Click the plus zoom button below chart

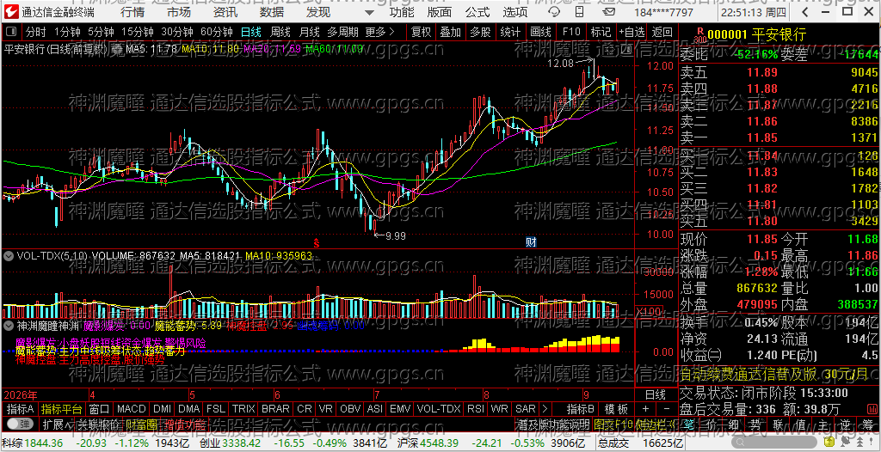tap(645, 408)
